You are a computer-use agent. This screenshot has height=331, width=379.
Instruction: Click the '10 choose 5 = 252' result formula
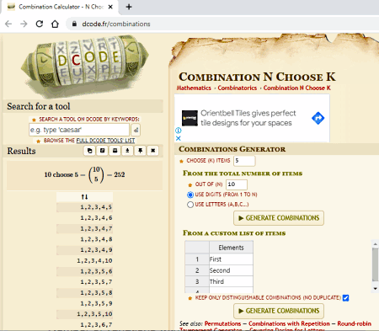[x=84, y=175]
